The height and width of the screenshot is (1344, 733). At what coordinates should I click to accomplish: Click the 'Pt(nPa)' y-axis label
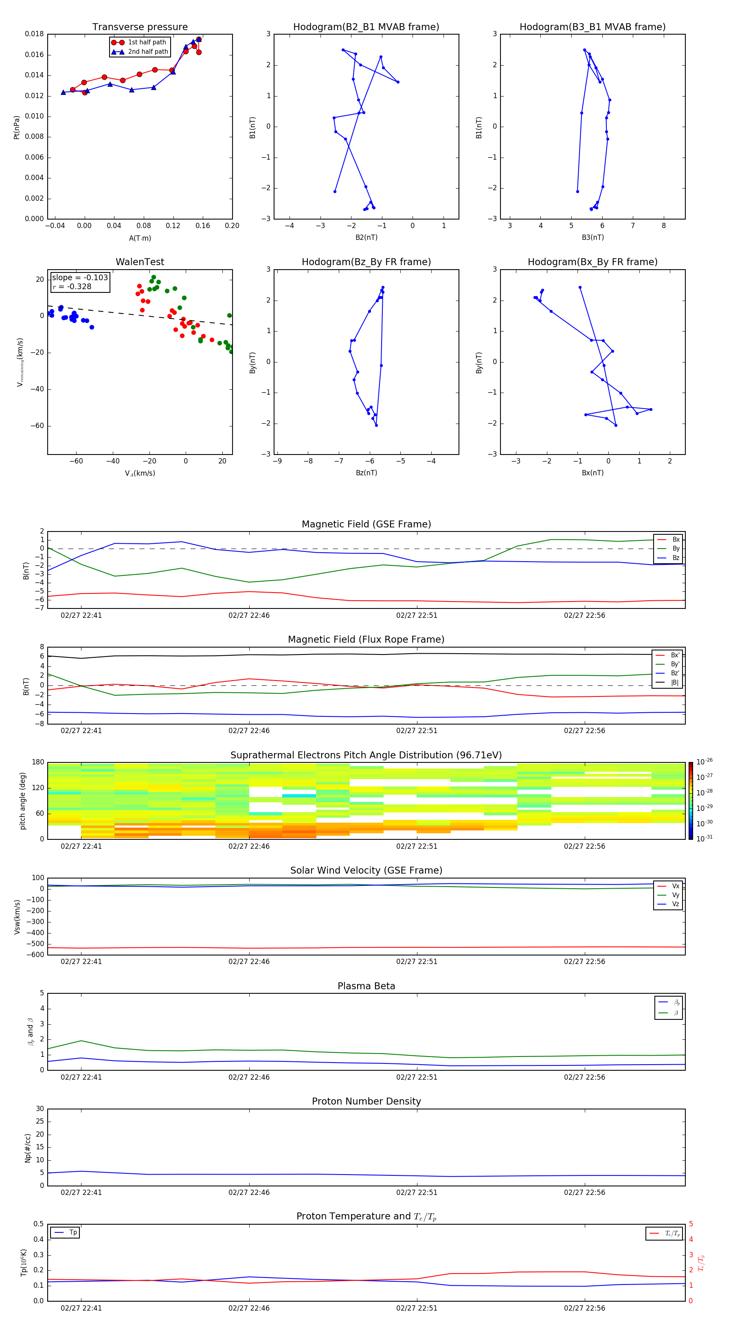click(17, 127)
